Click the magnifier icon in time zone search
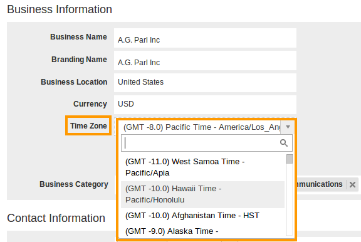The image size is (361, 242). click(x=284, y=143)
